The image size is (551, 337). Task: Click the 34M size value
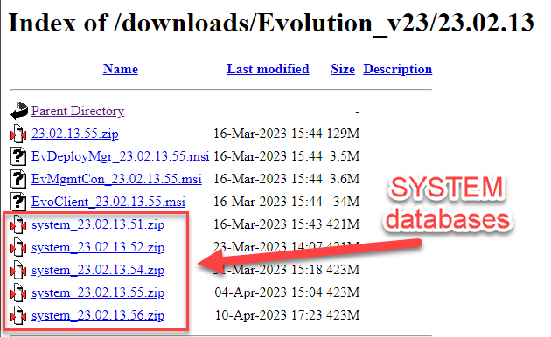pos(347,202)
